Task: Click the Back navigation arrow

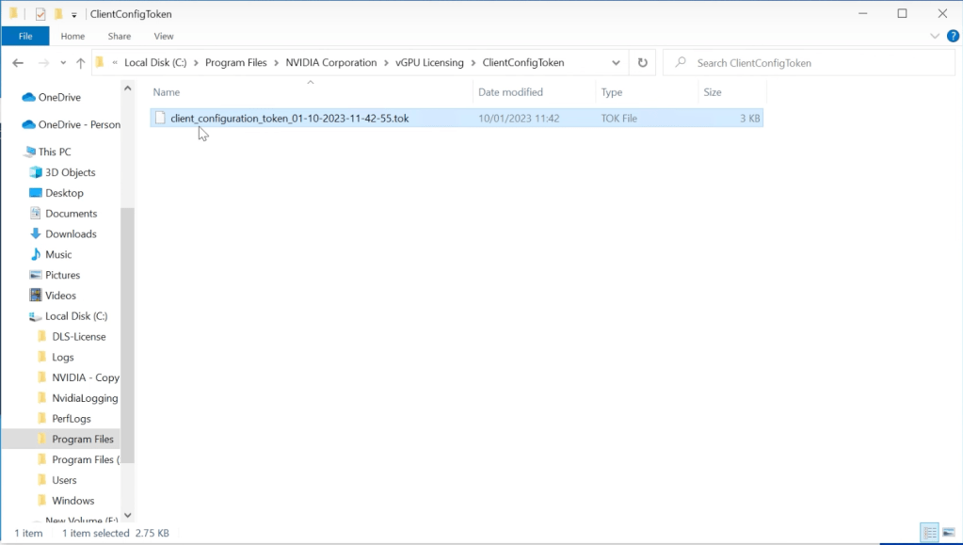Action: (x=18, y=63)
